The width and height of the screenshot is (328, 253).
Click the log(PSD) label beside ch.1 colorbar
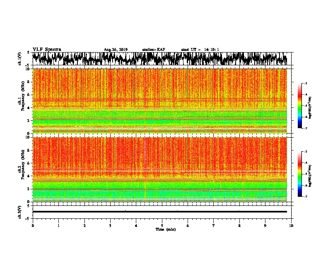310,107
